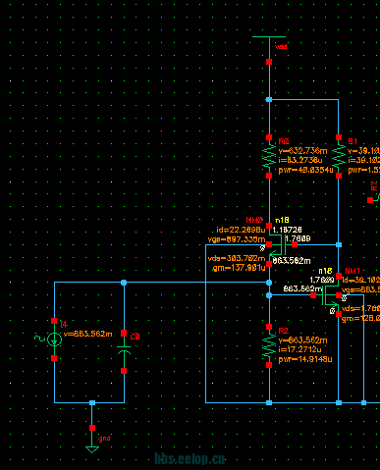Select the R2 resistor symbol

point(269,346)
